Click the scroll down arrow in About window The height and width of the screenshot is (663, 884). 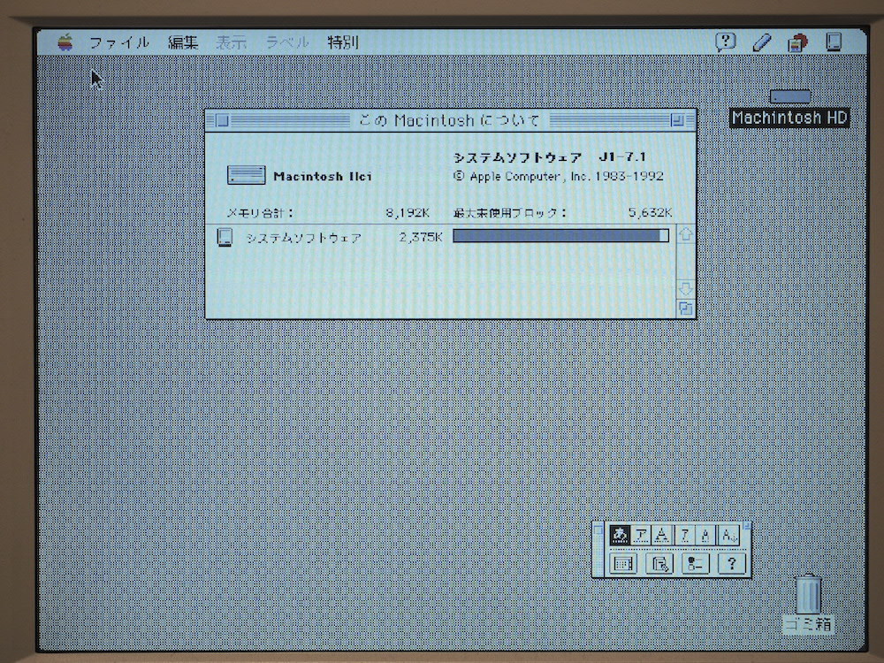coord(686,289)
